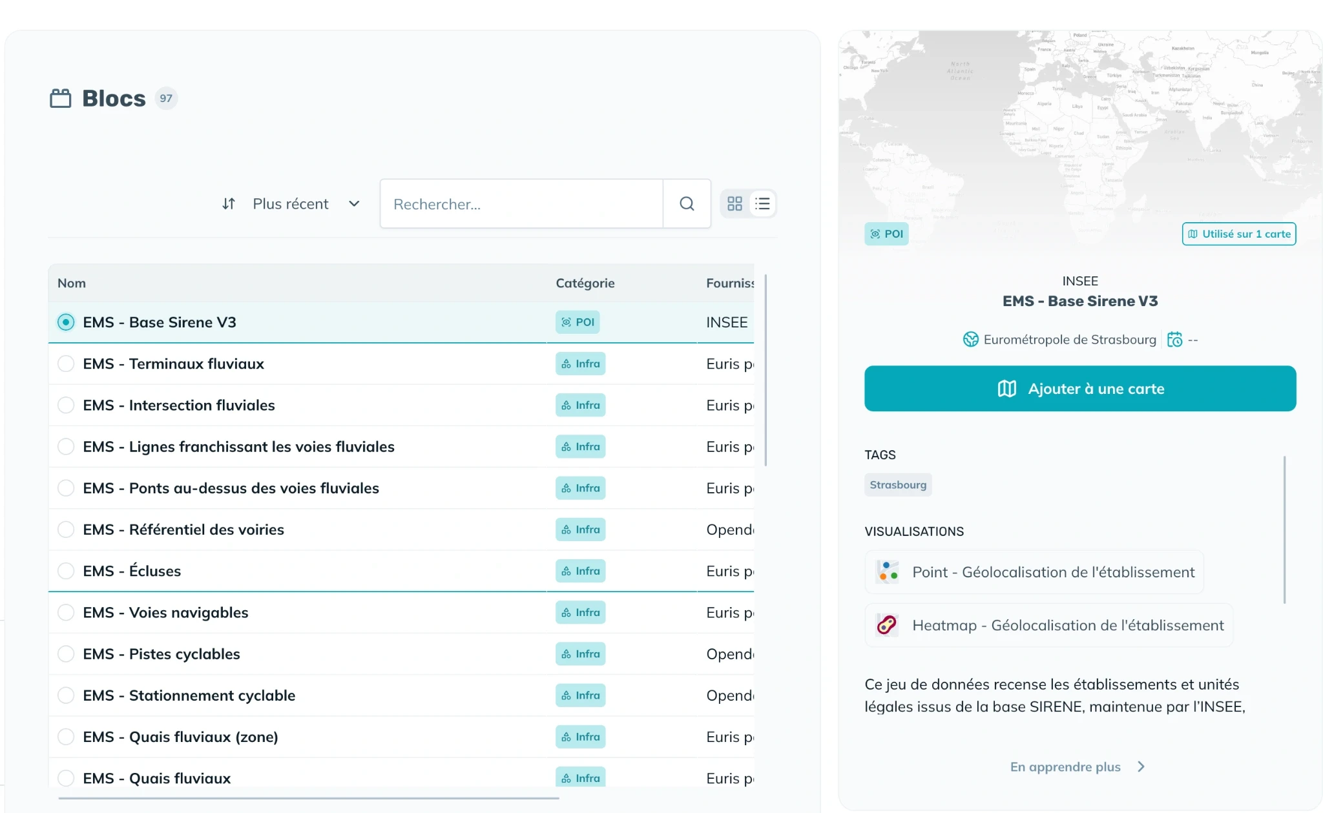
Task: Click the Rechercher search field
Action: [x=521, y=204]
